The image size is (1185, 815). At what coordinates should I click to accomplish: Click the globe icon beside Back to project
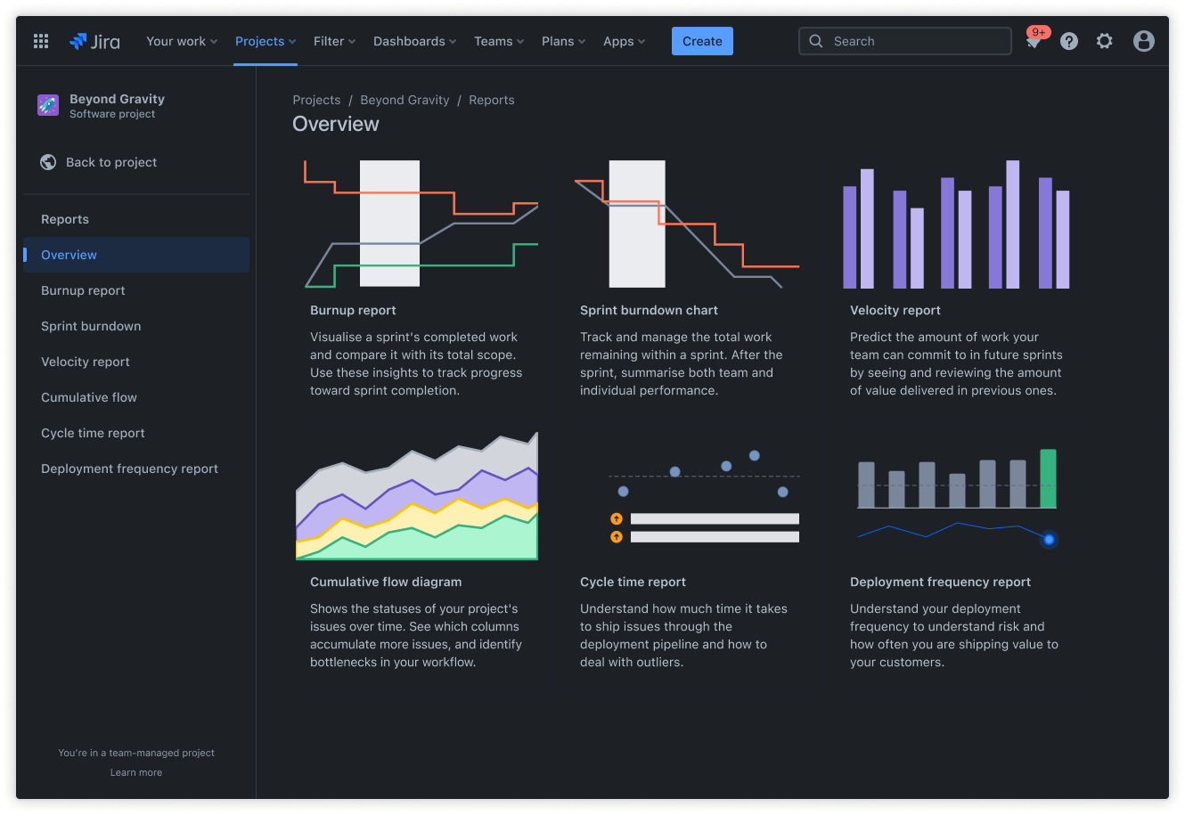click(x=48, y=162)
